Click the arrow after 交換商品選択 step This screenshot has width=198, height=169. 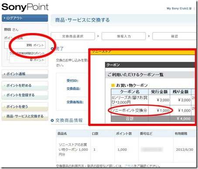98,36
